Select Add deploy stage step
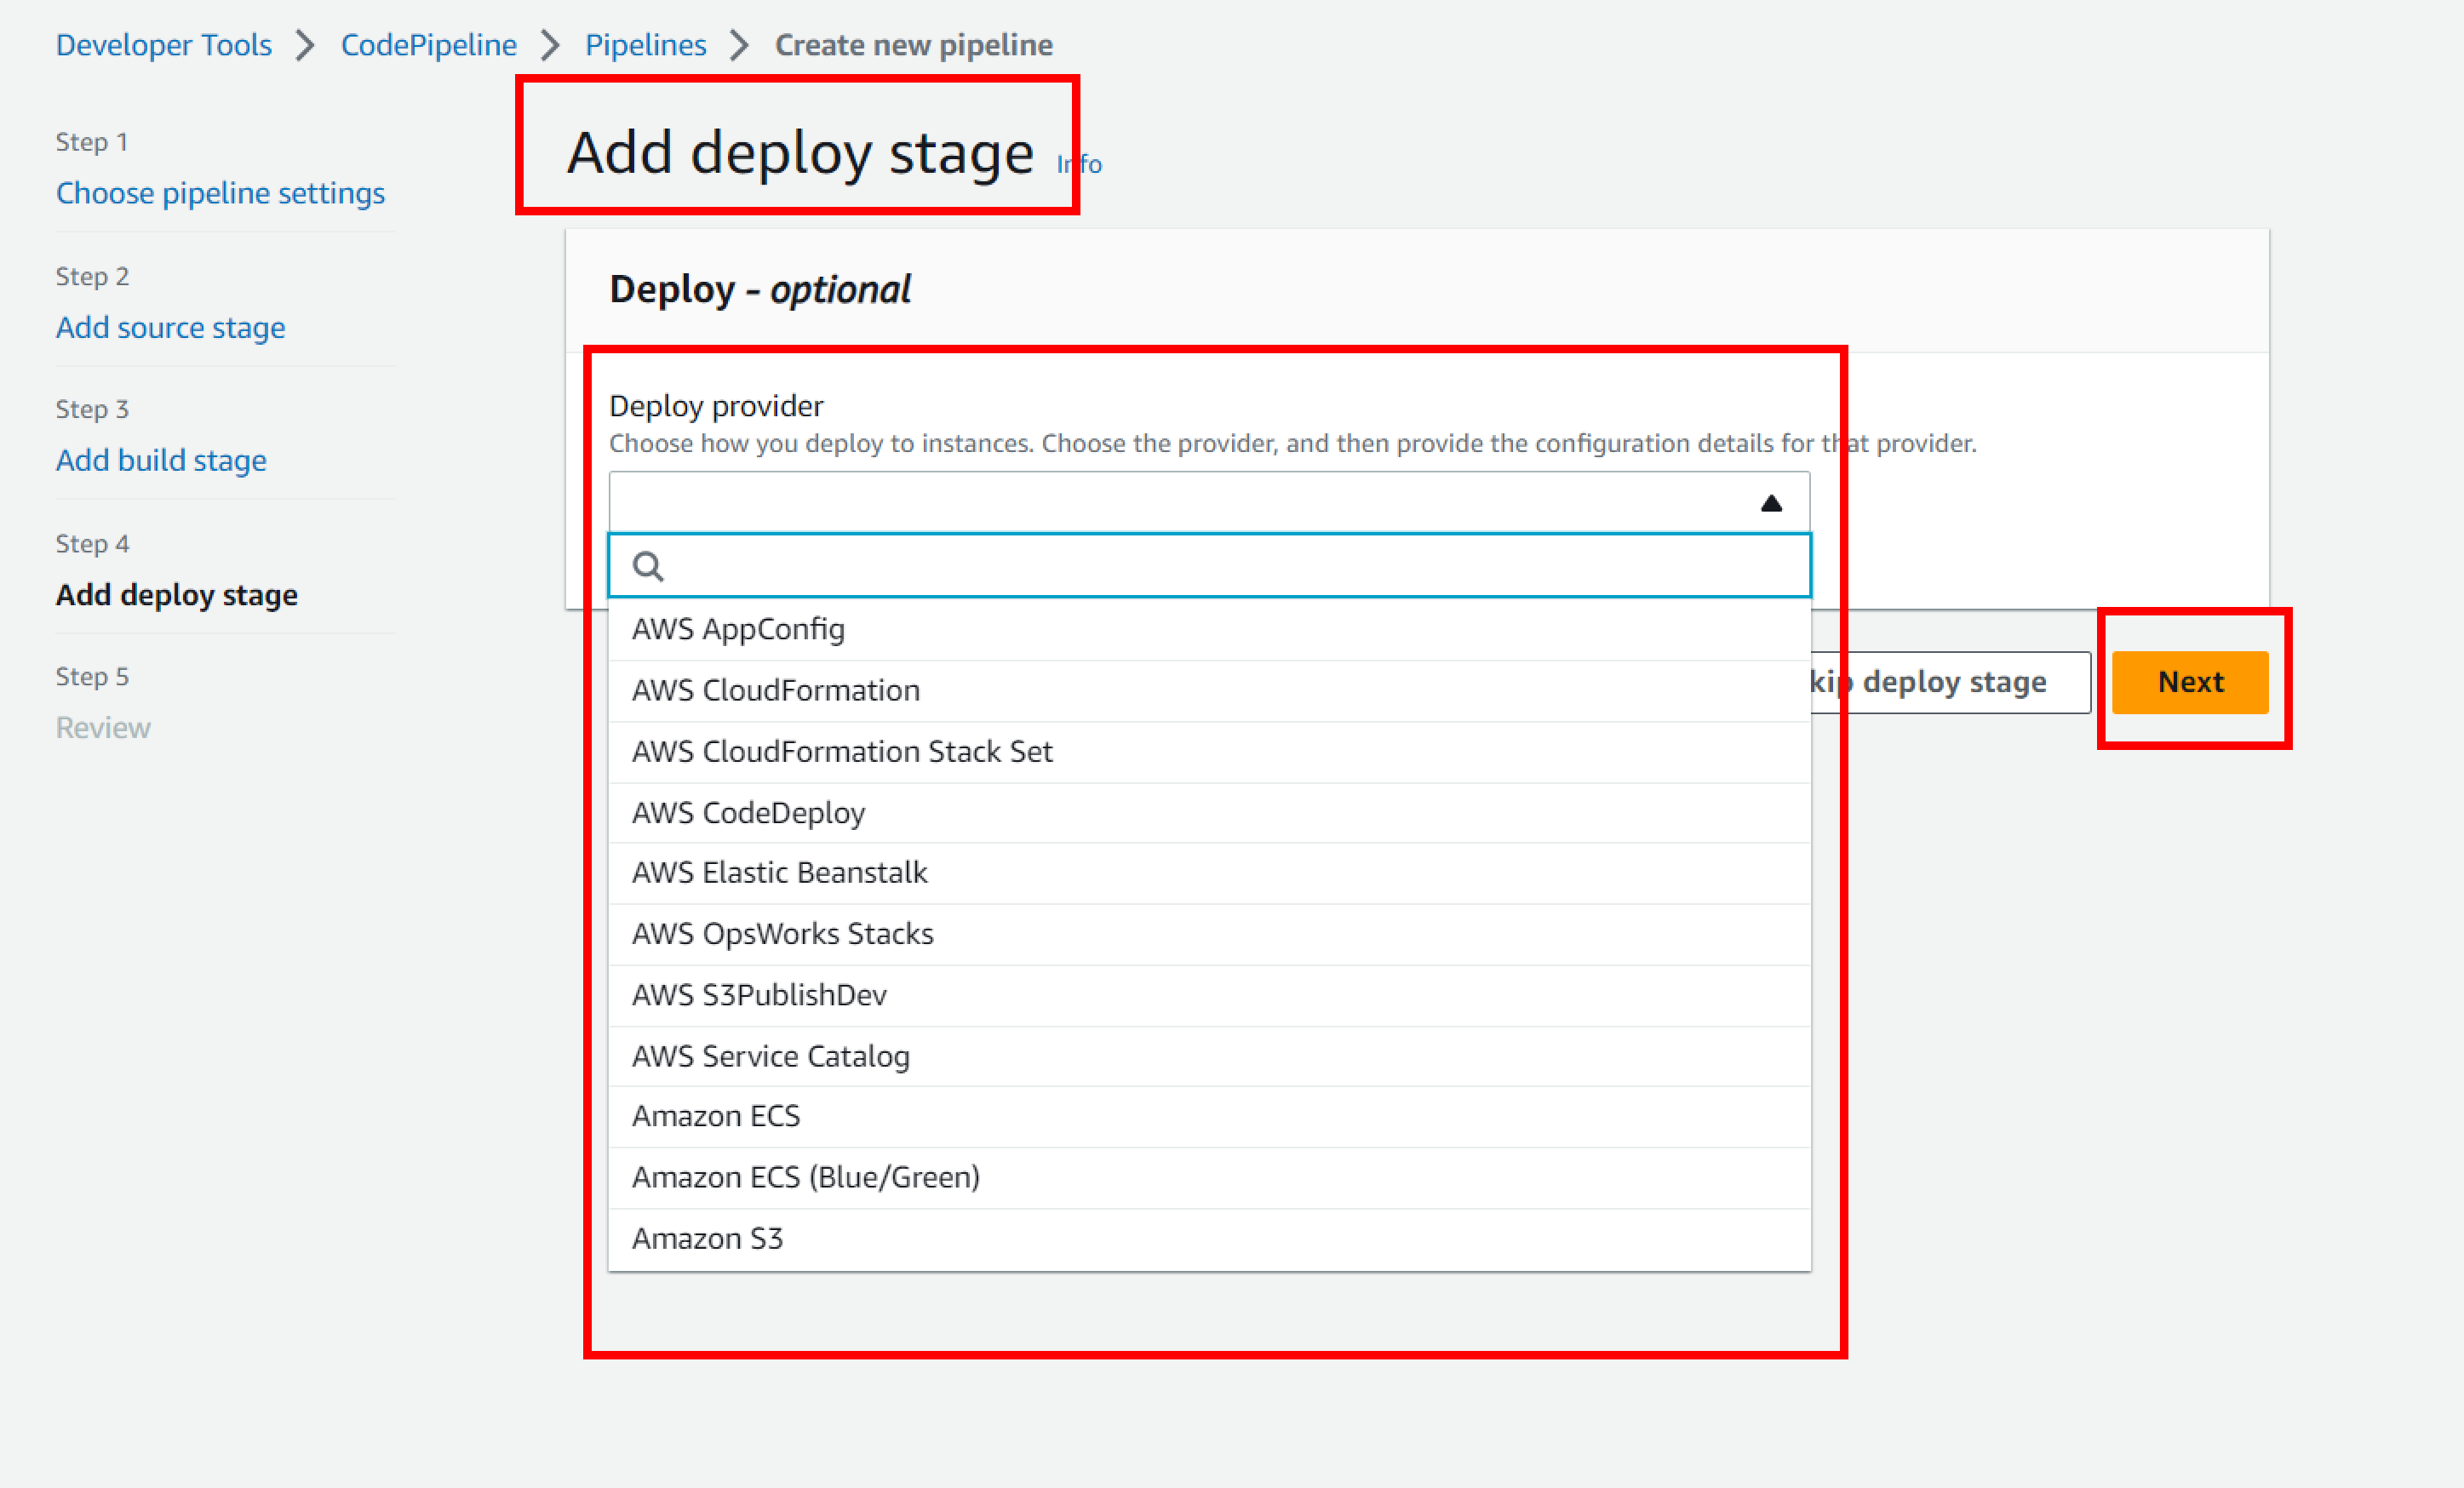The image size is (2464, 1488). tap(177, 594)
